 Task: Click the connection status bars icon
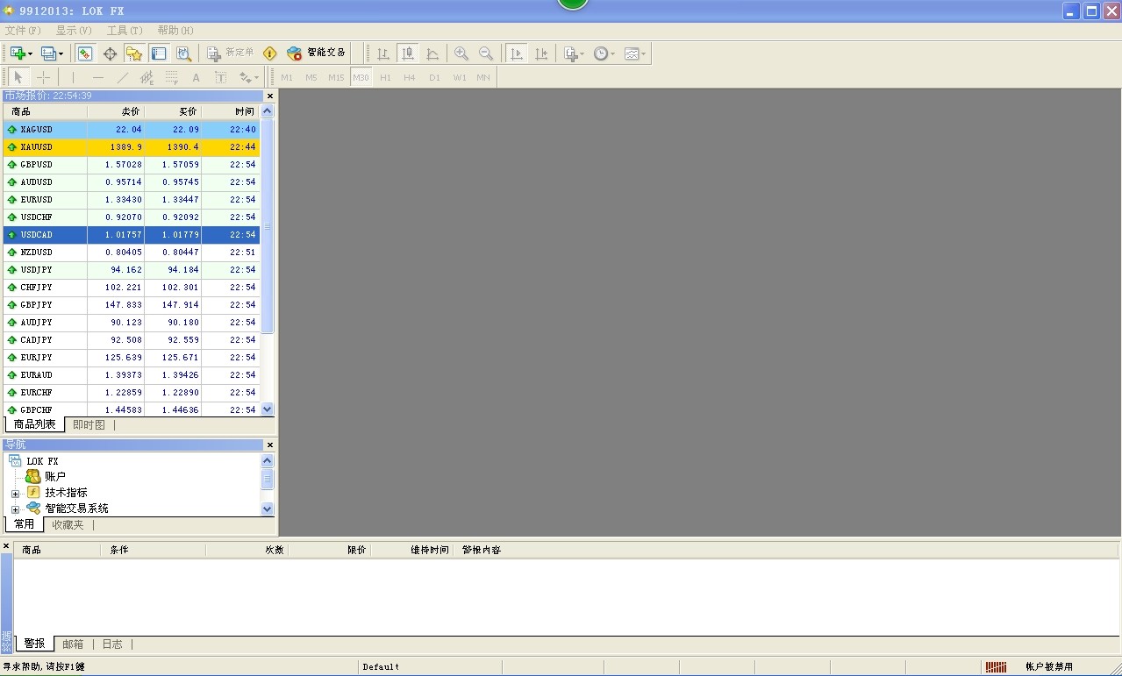pyautogui.click(x=996, y=667)
